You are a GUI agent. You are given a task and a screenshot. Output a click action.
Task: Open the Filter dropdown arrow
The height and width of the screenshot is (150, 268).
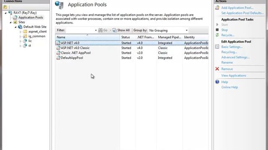[96, 30]
